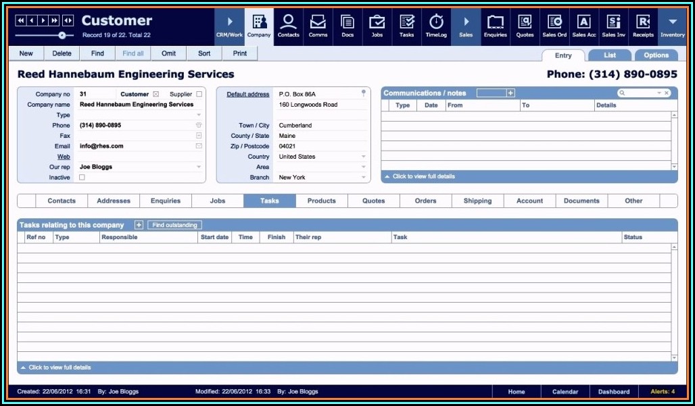Open the Quotes module icon
This screenshot has width=695, height=406.
525,26
